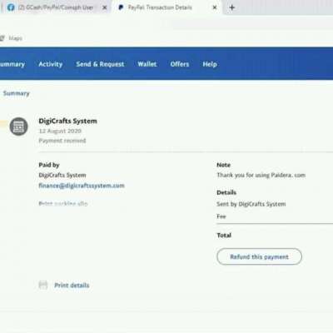333x333 pixels.
Task: Close the GCash/PayPal/Coinsph User tab
Action: pyautogui.click(x=105, y=7)
